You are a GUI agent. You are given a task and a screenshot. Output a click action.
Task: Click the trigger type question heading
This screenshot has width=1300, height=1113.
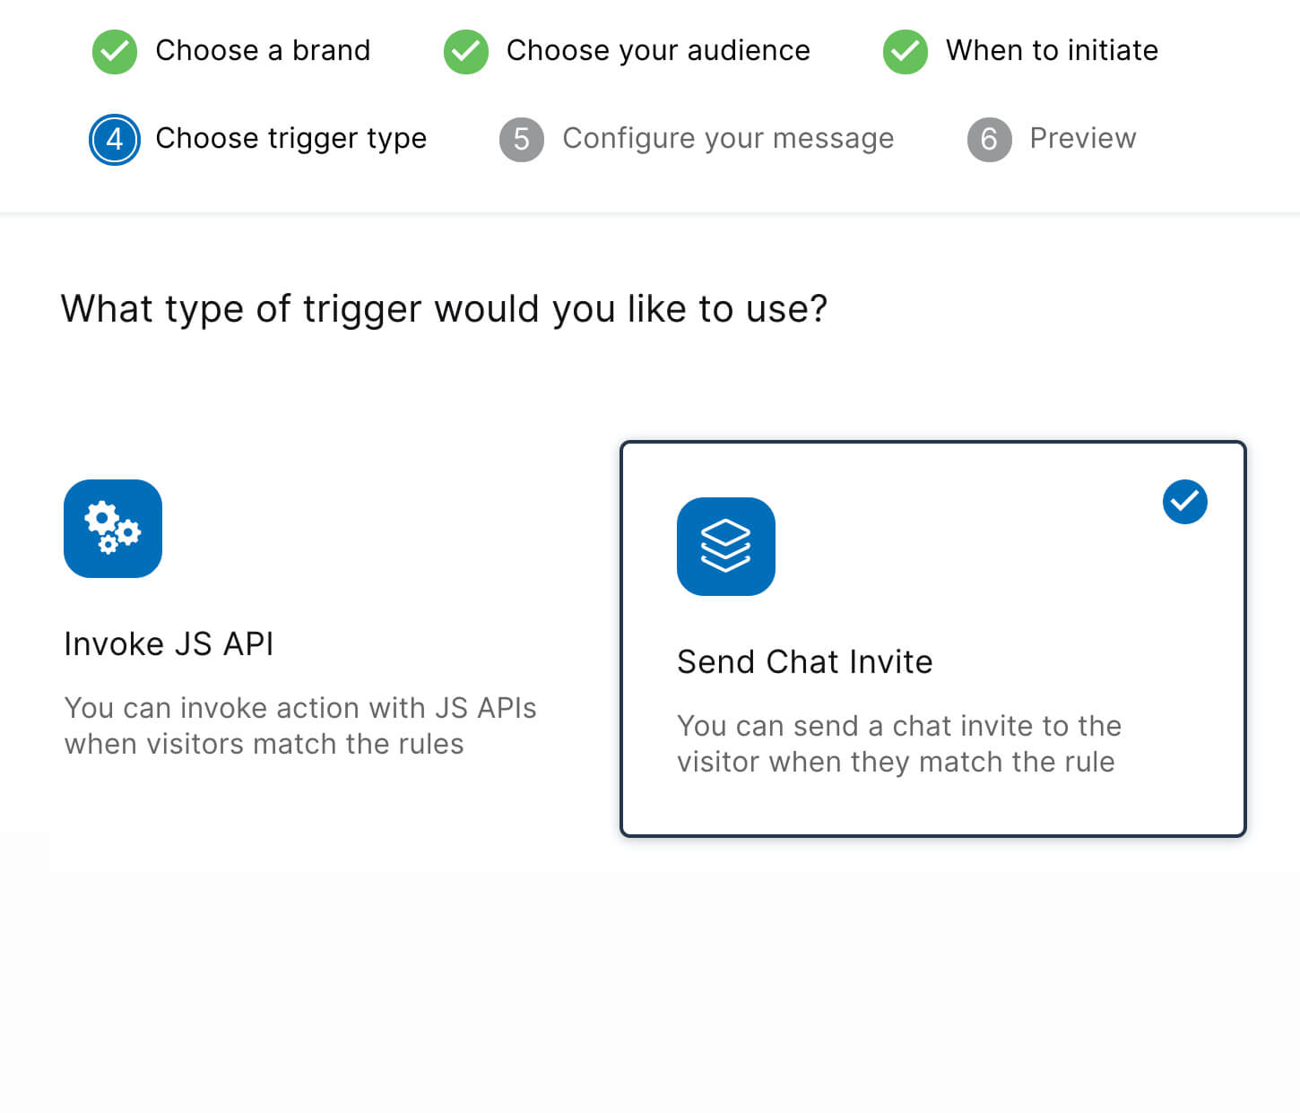click(444, 309)
